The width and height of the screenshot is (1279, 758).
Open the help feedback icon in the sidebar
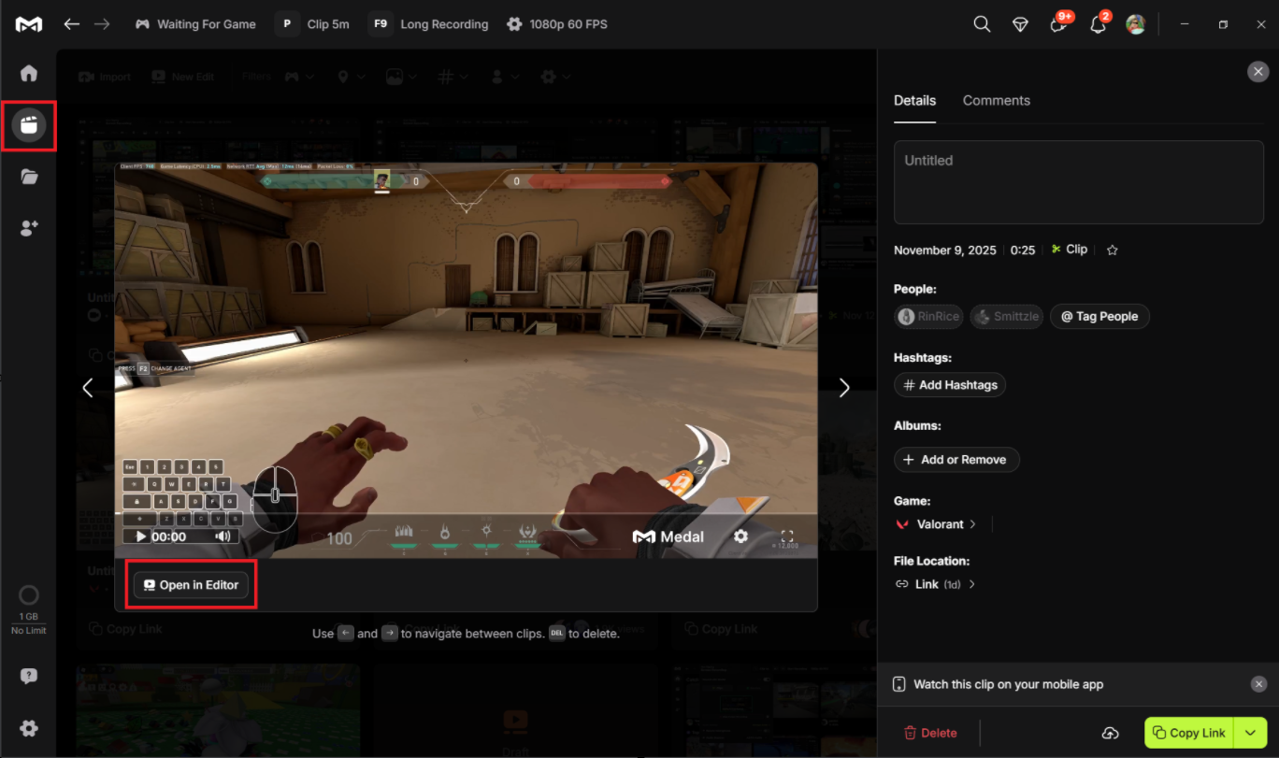click(29, 677)
